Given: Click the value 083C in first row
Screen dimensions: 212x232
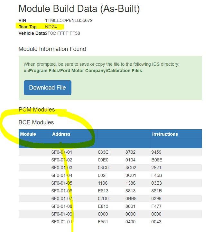Looking at the screenshot, I should pyautogui.click(x=103, y=152).
